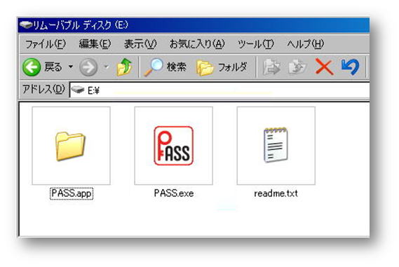Viewport: 399px width, 267px height.
Task: Click the green Back arrow button
Action: click(32, 67)
